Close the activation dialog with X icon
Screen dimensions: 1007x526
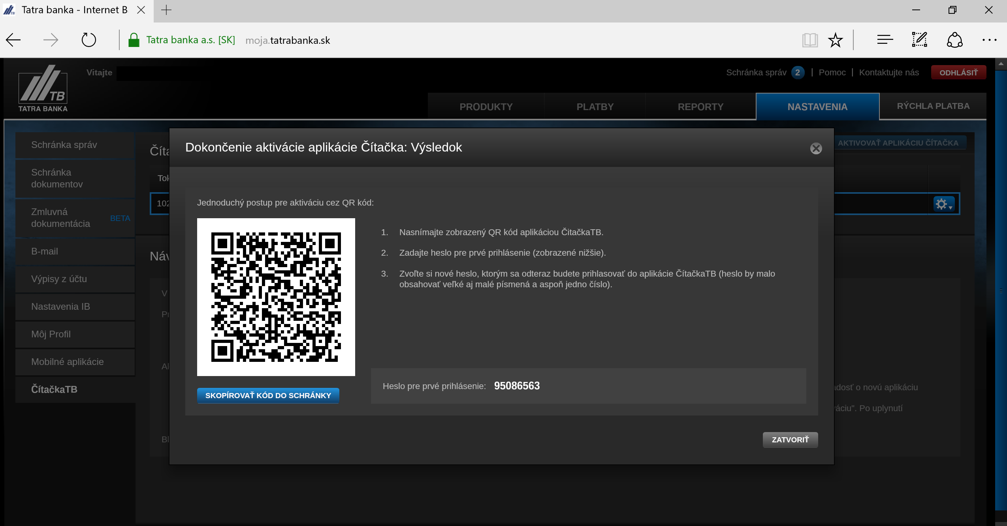click(816, 148)
